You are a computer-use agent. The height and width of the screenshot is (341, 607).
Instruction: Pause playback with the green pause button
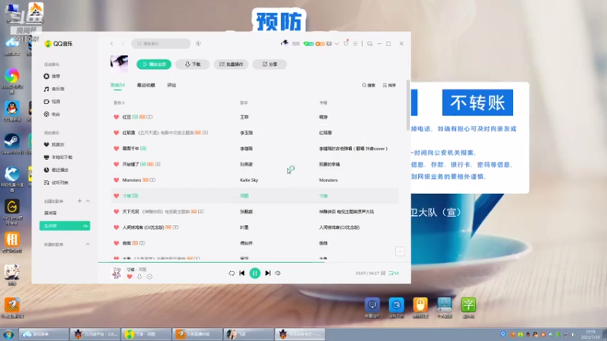255,274
